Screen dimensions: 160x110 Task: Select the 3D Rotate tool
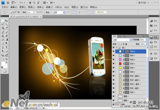pos(3,55)
